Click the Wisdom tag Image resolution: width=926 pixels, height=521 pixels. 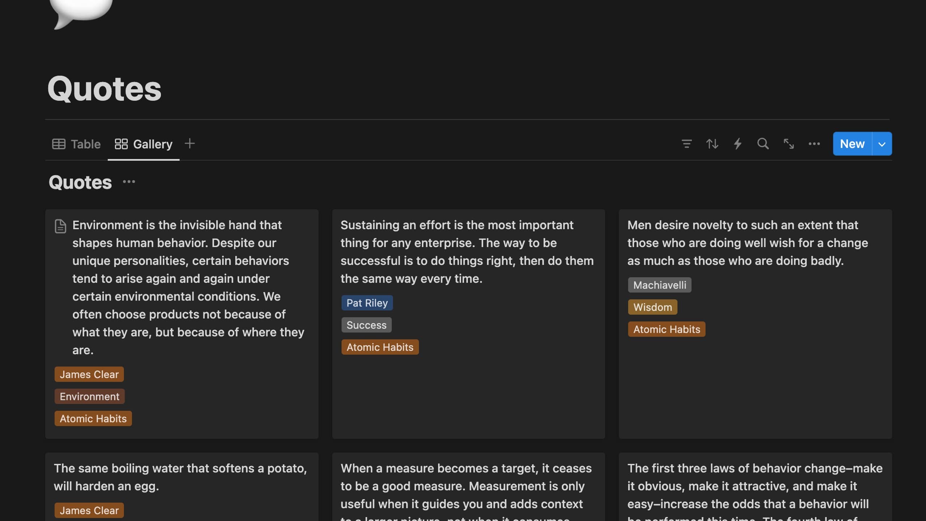click(653, 307)
